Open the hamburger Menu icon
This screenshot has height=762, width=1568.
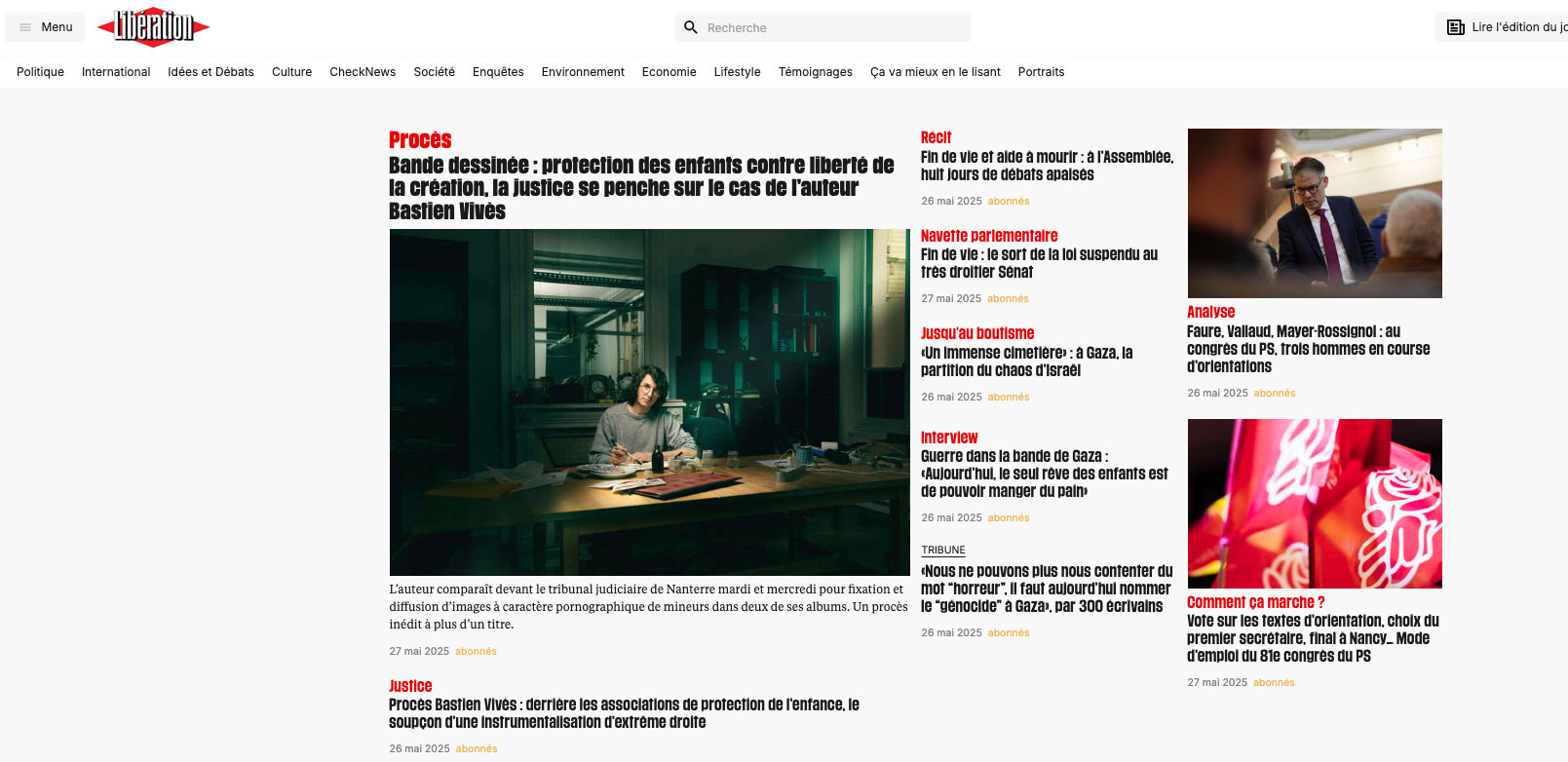coord(25,27)
